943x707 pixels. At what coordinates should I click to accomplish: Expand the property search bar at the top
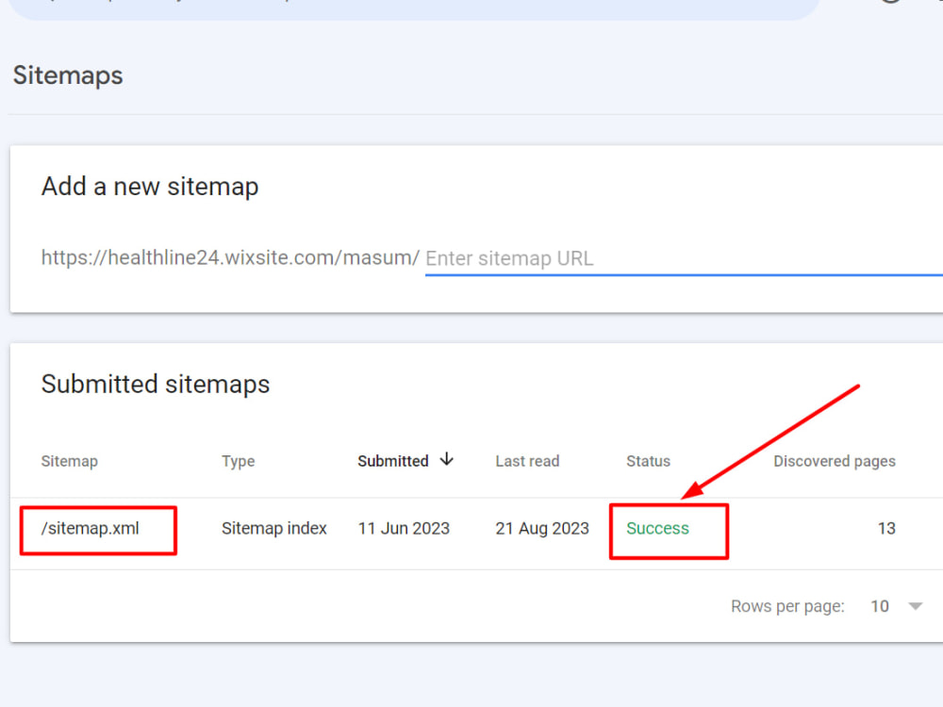click(415, 5)
